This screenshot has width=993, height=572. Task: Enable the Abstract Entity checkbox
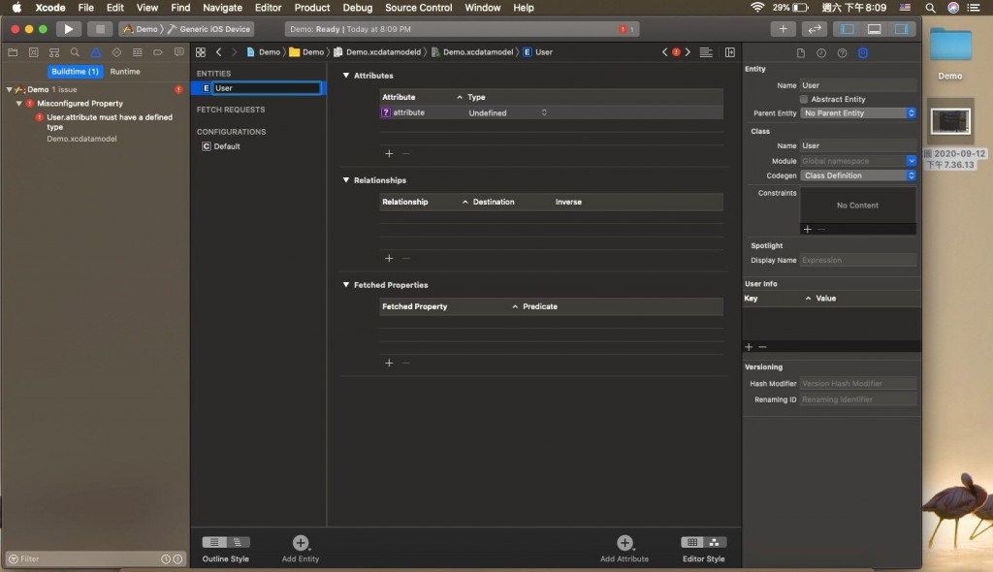coord(804,100)
